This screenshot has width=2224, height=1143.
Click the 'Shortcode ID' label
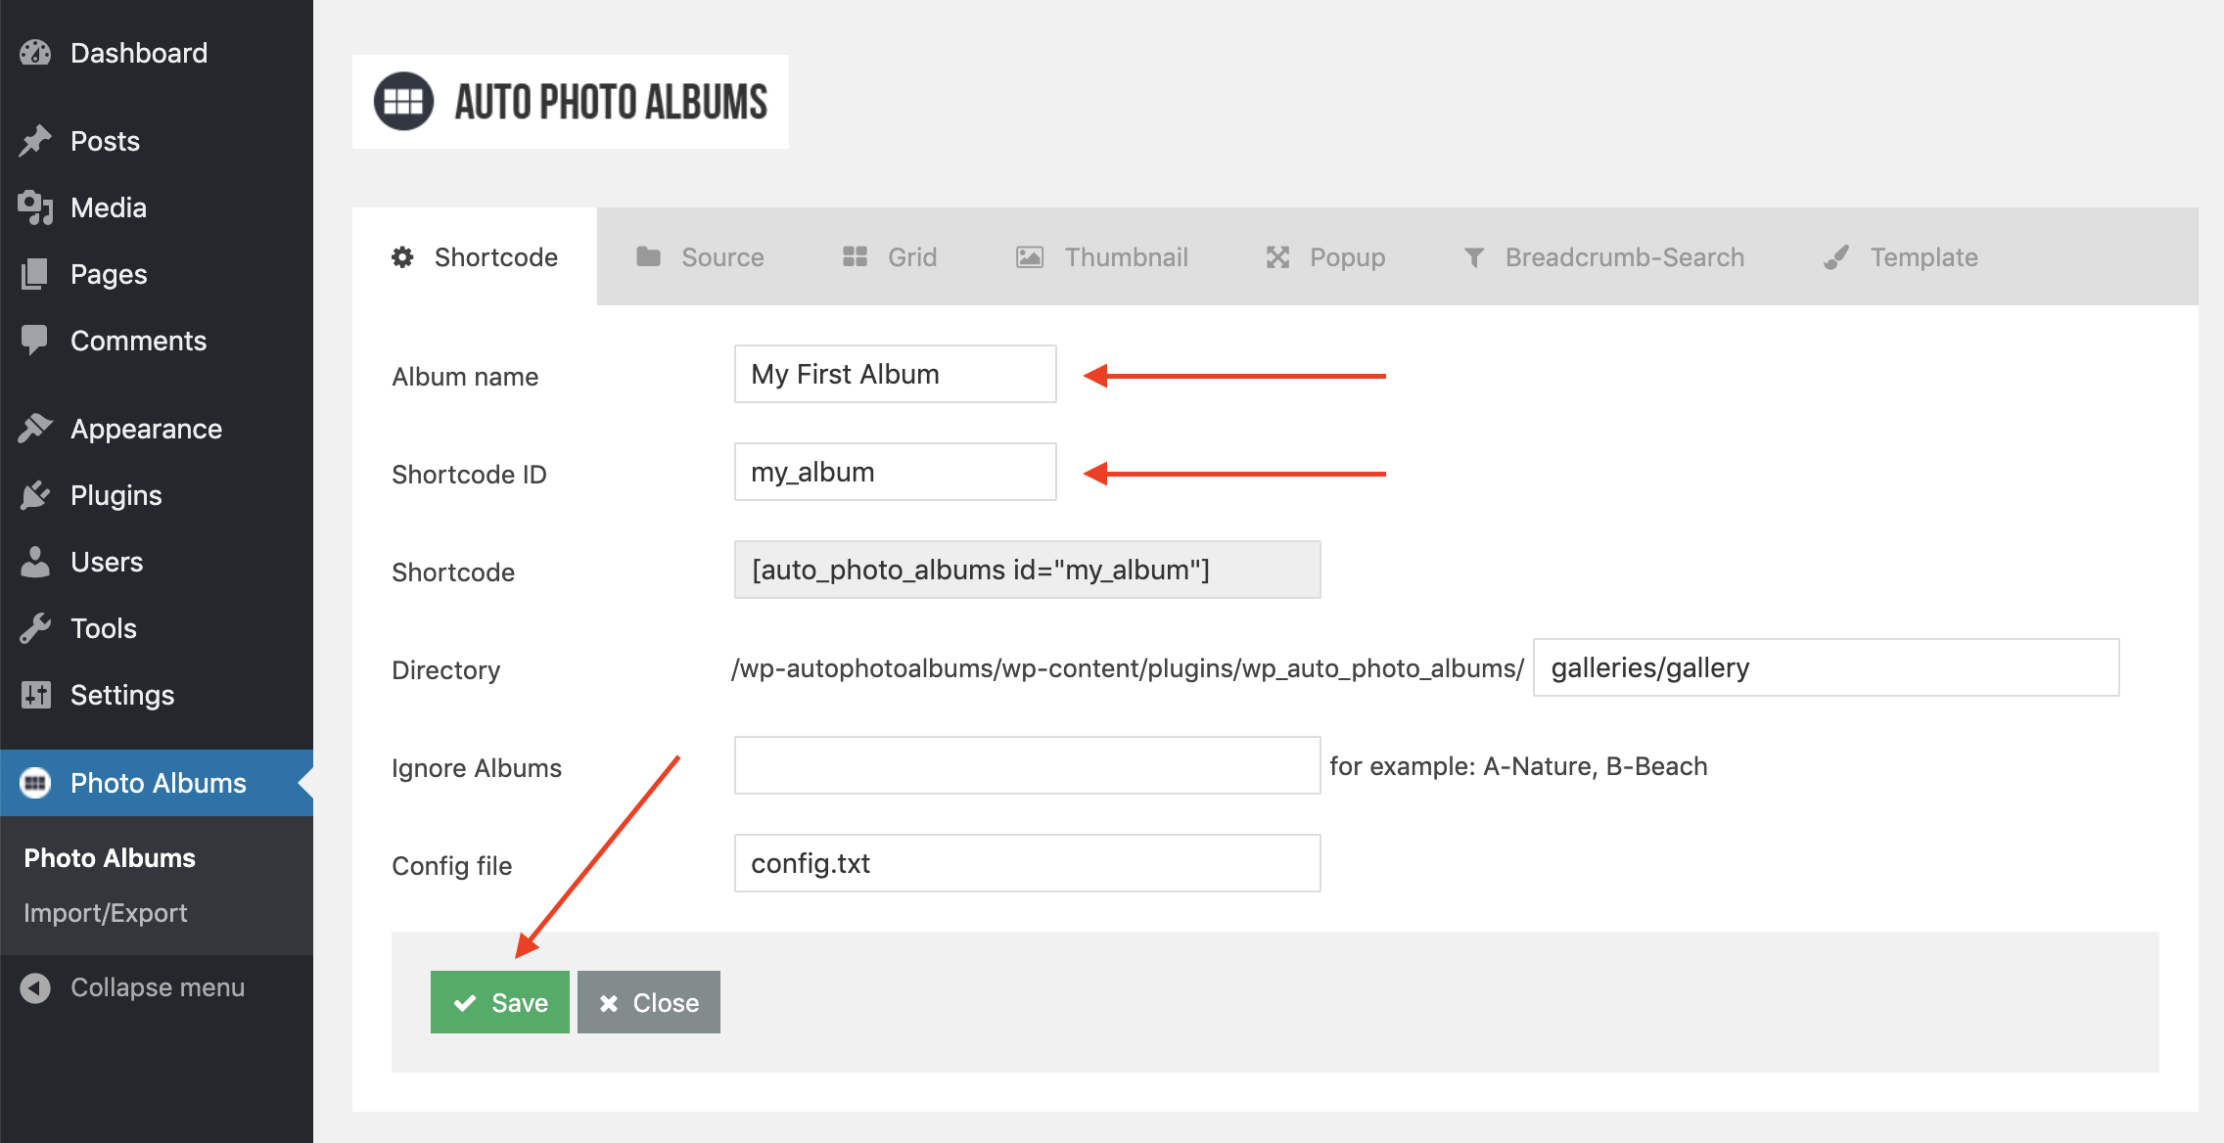[x=469, y=475]
